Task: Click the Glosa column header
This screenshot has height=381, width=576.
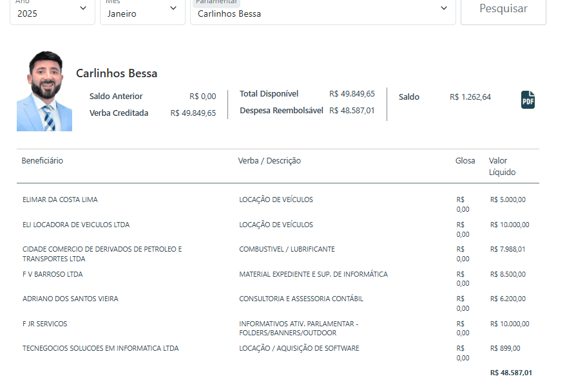Action: click(x=465, y=161)
